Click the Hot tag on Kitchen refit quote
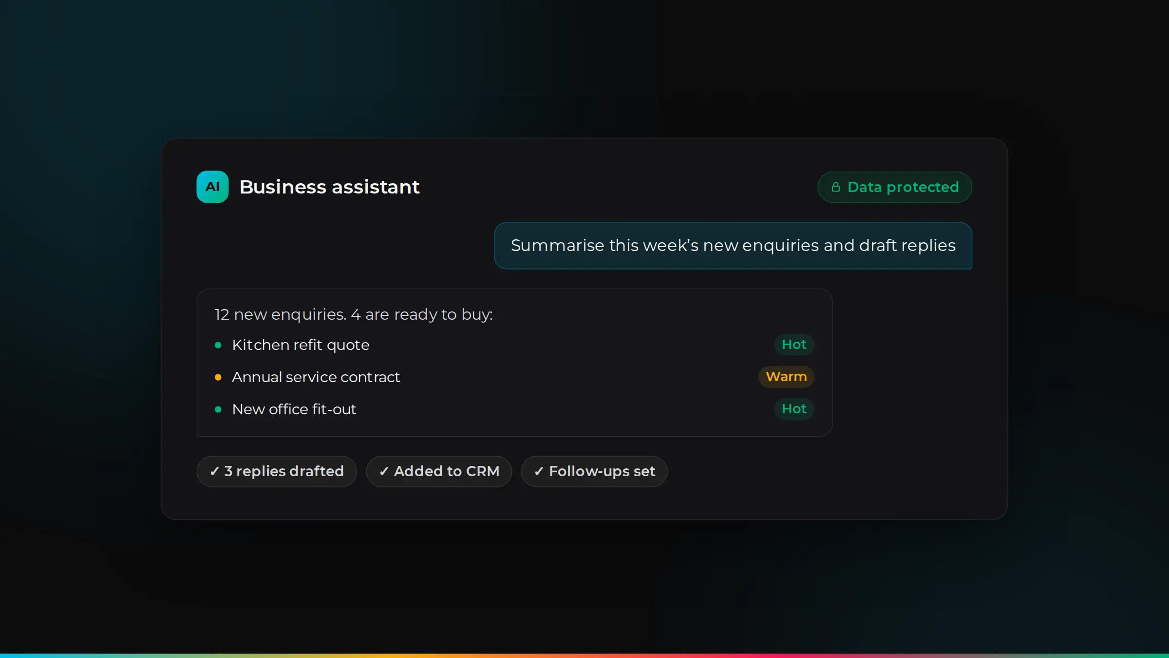This screenshot has width=1169, height=658. pyautogui.click(x=794, y=345)
